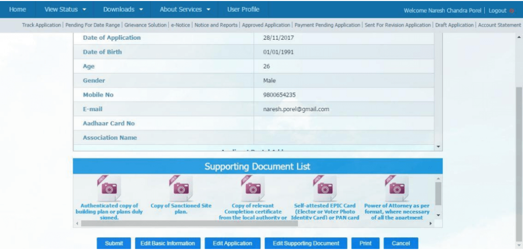The width and height of the screenshot is (523, 251).
Task: Click the Power of Attorney caption text
Action: [397, 212]
